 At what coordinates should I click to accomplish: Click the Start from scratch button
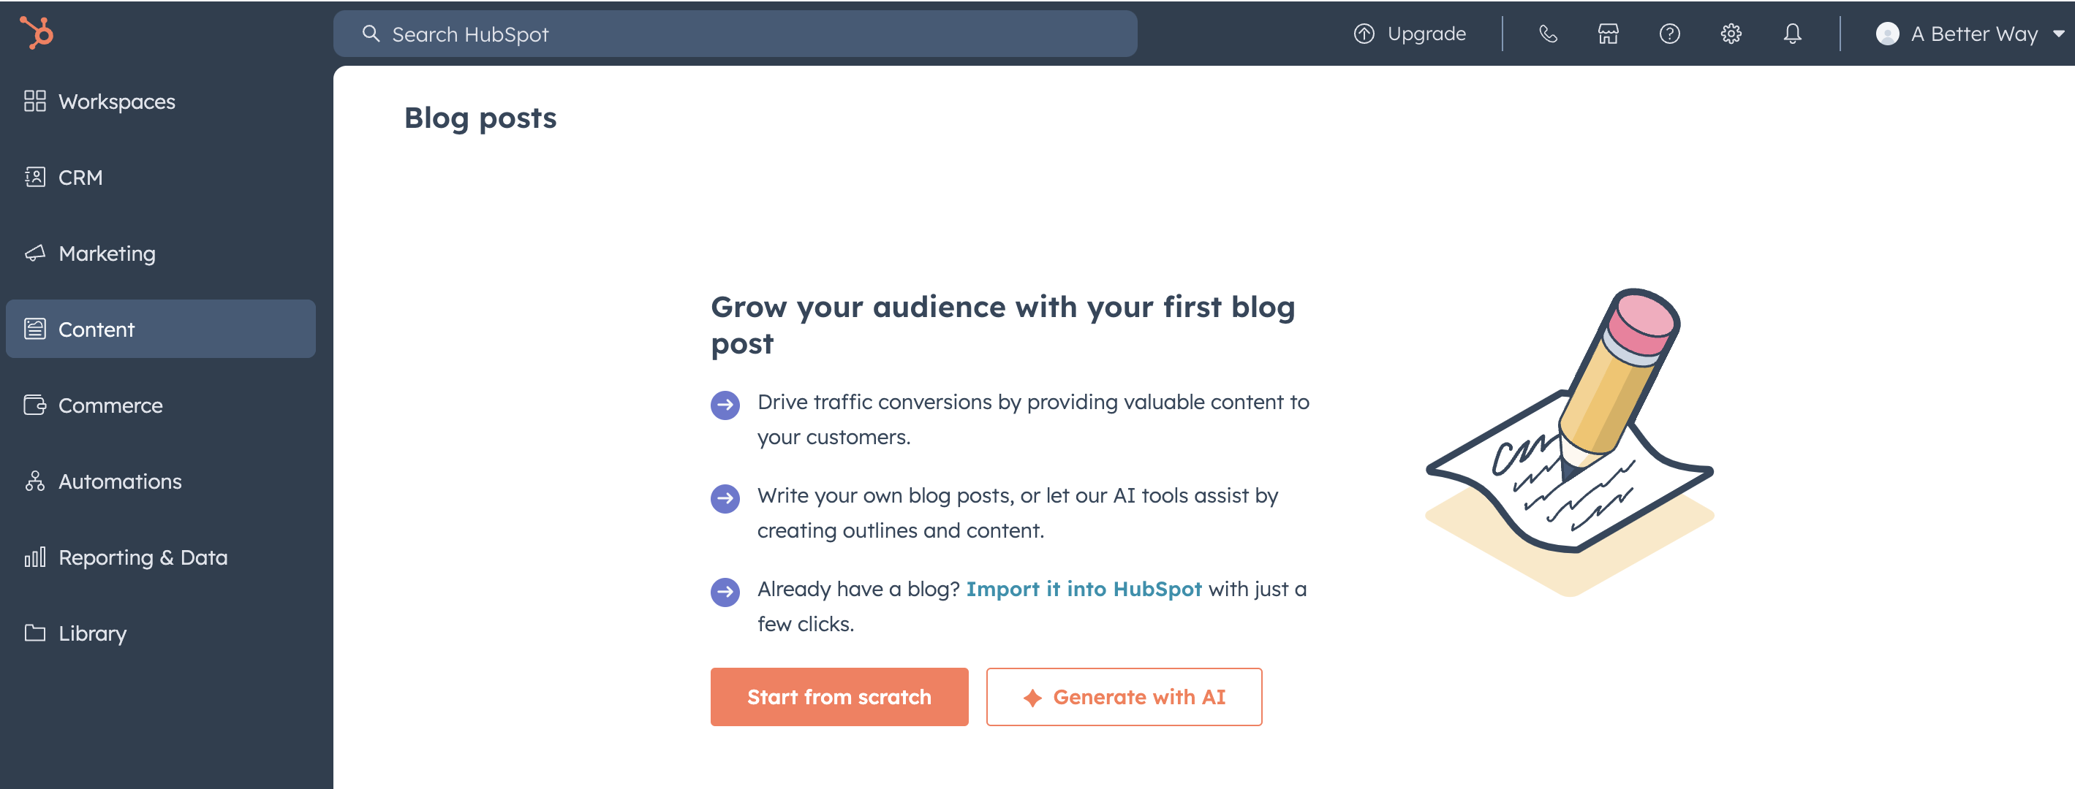click(x=839, y=696)
